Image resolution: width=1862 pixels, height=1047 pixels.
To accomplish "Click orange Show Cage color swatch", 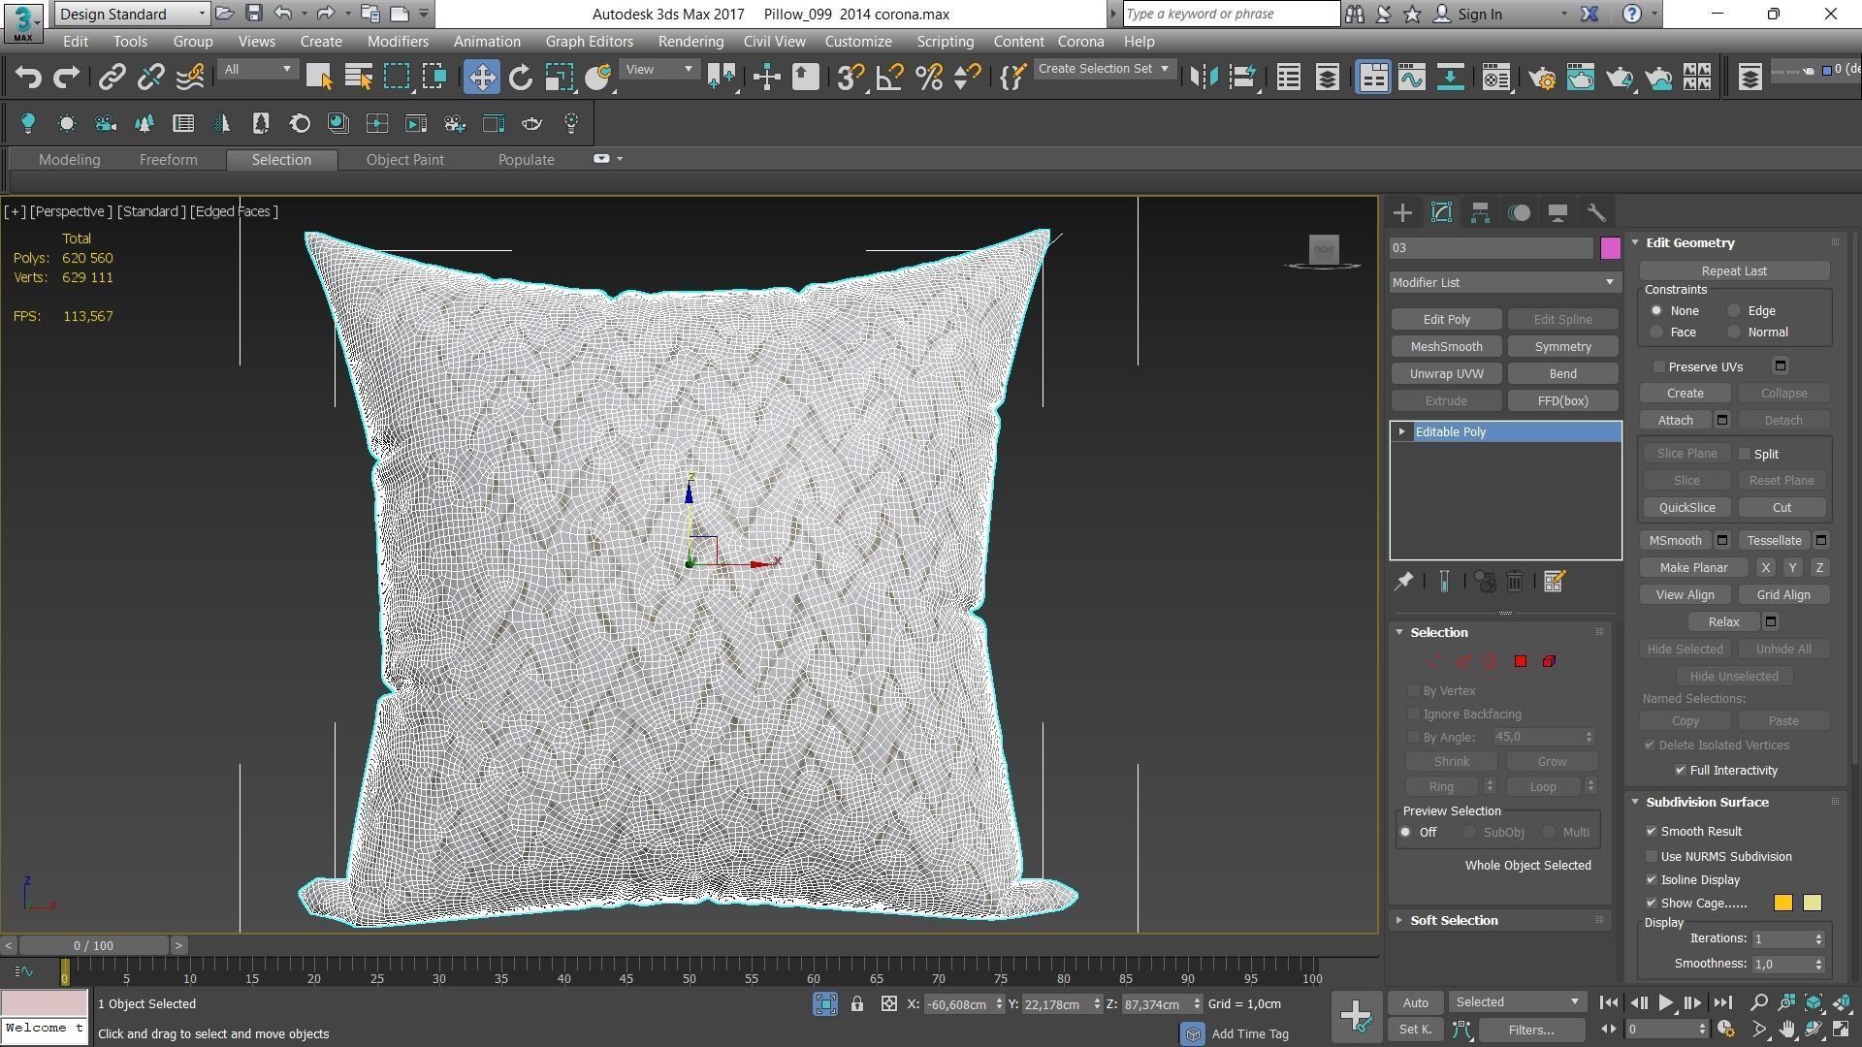I will click(1782, 904).
